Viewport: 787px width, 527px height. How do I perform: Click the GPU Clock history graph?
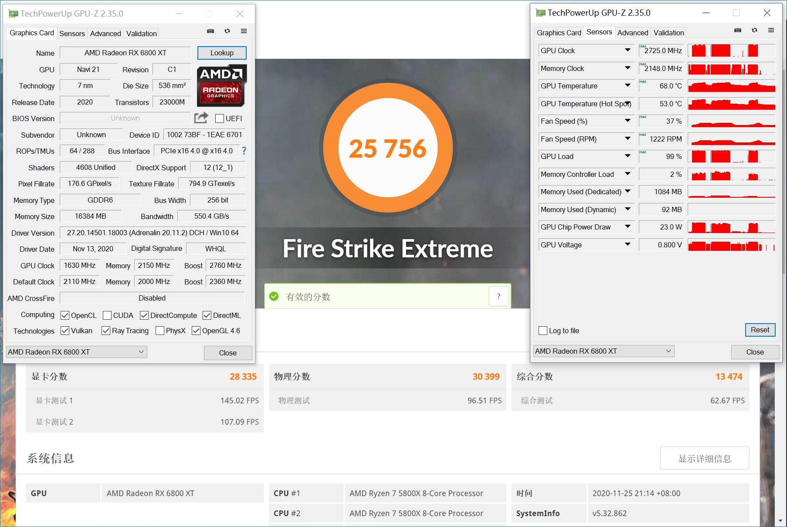tap(732, 51)
